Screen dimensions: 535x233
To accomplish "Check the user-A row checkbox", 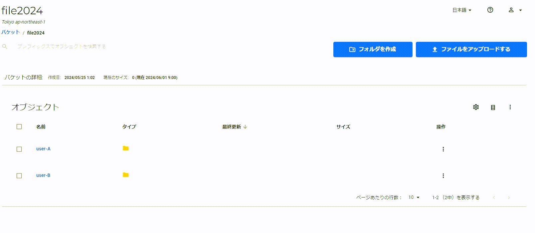I will tap(19, 149).
